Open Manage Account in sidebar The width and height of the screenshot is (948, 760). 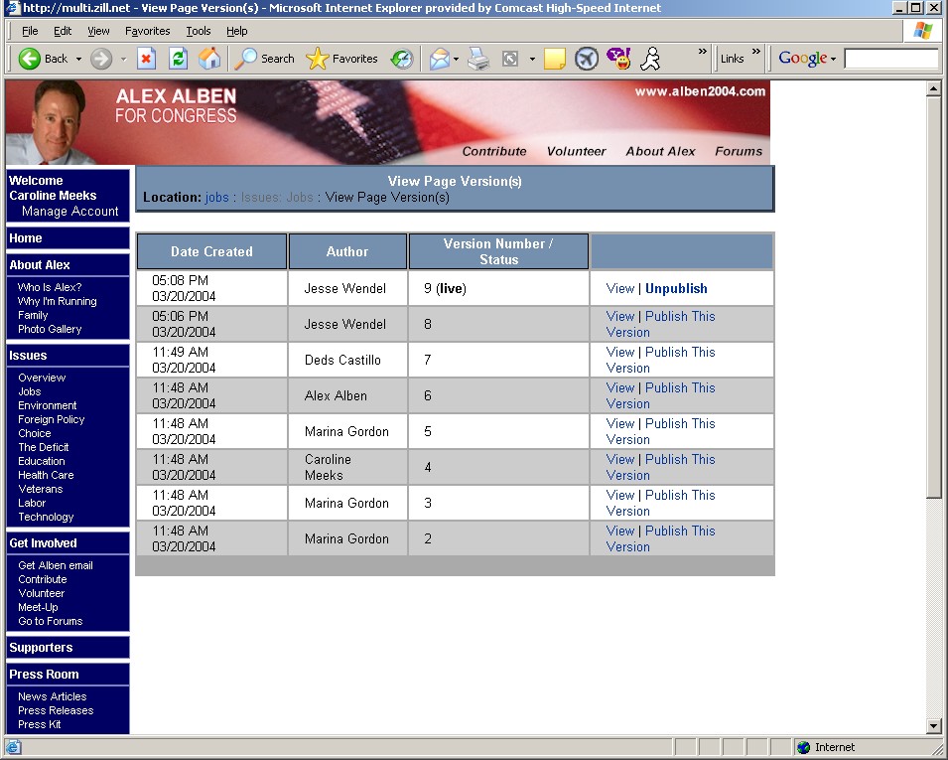[x=69, y=212]
